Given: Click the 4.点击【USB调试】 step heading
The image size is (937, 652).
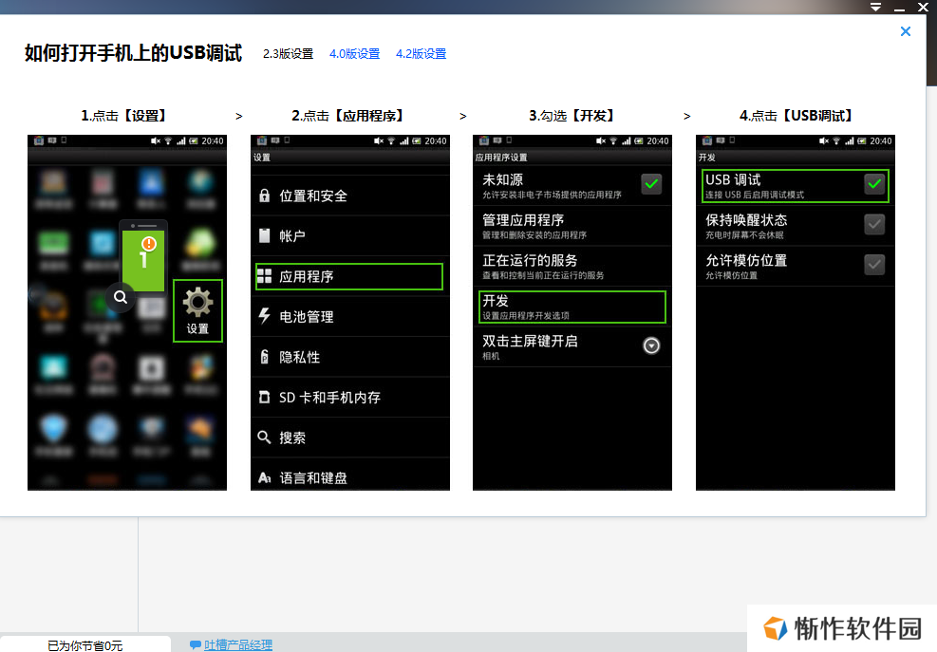Looking at the screenshot, I should point(796,116).
